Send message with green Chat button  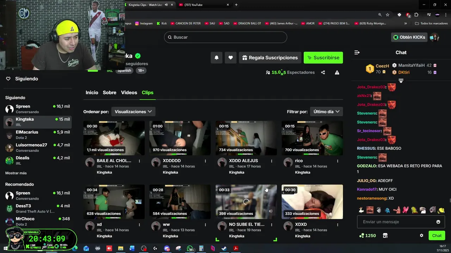tap(437, 235)
